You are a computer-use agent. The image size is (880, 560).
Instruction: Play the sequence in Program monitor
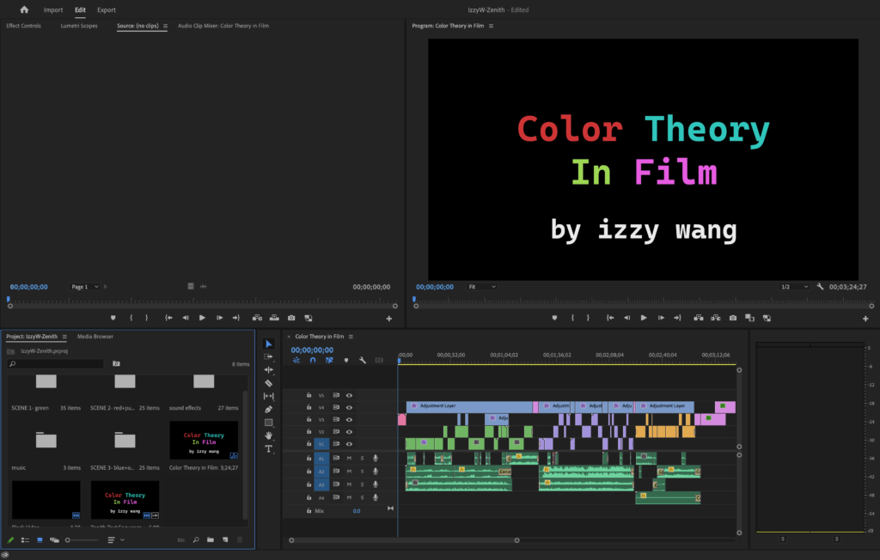tap(644, 318)
